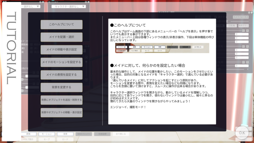Screen dimensions: 254x143
Task: Click the text エンジョ〜イ、撮影モード！
Action: click(128, 107)
